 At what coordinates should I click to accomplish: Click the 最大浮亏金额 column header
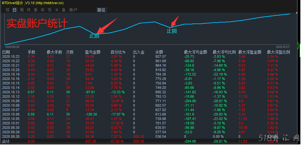coord(196,52)
